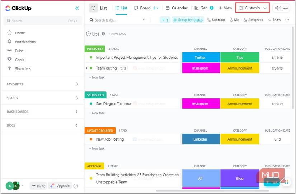The image size is (296, 194).
Task: Click Invite button
Action: pos(38,186)
